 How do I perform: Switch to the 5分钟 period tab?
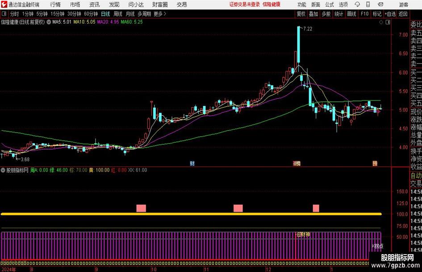(x=42, y=14)
